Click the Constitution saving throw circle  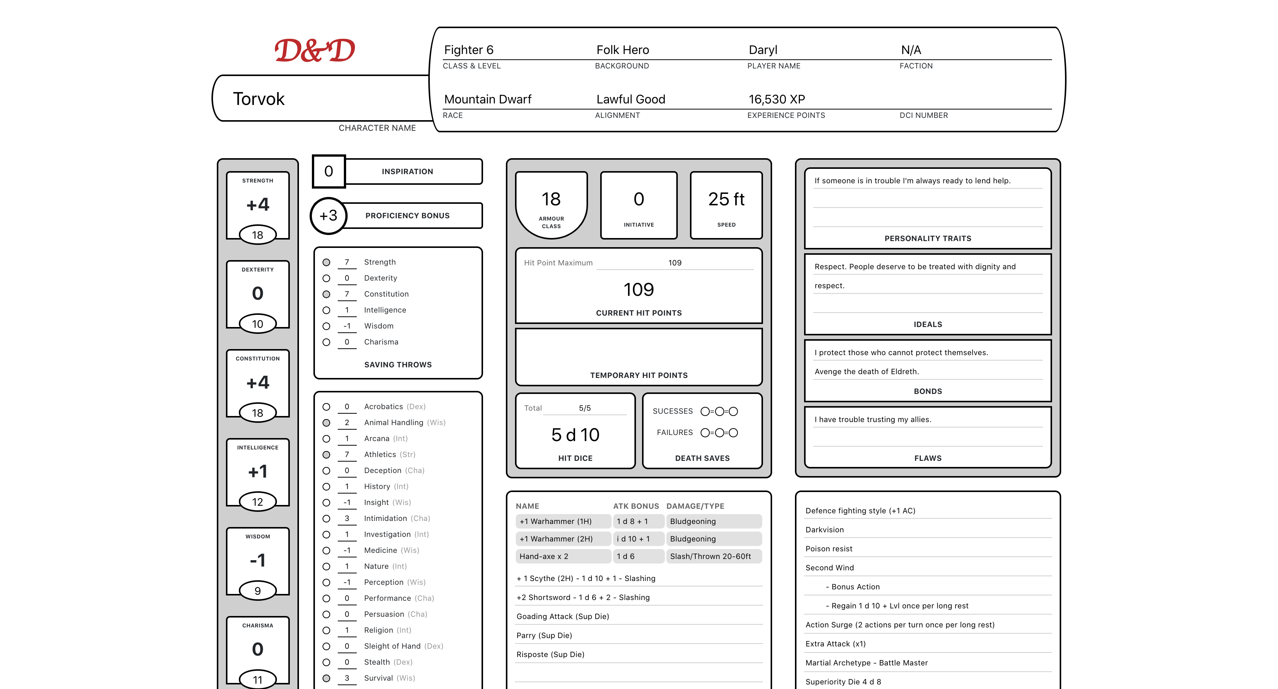(326, 294)
